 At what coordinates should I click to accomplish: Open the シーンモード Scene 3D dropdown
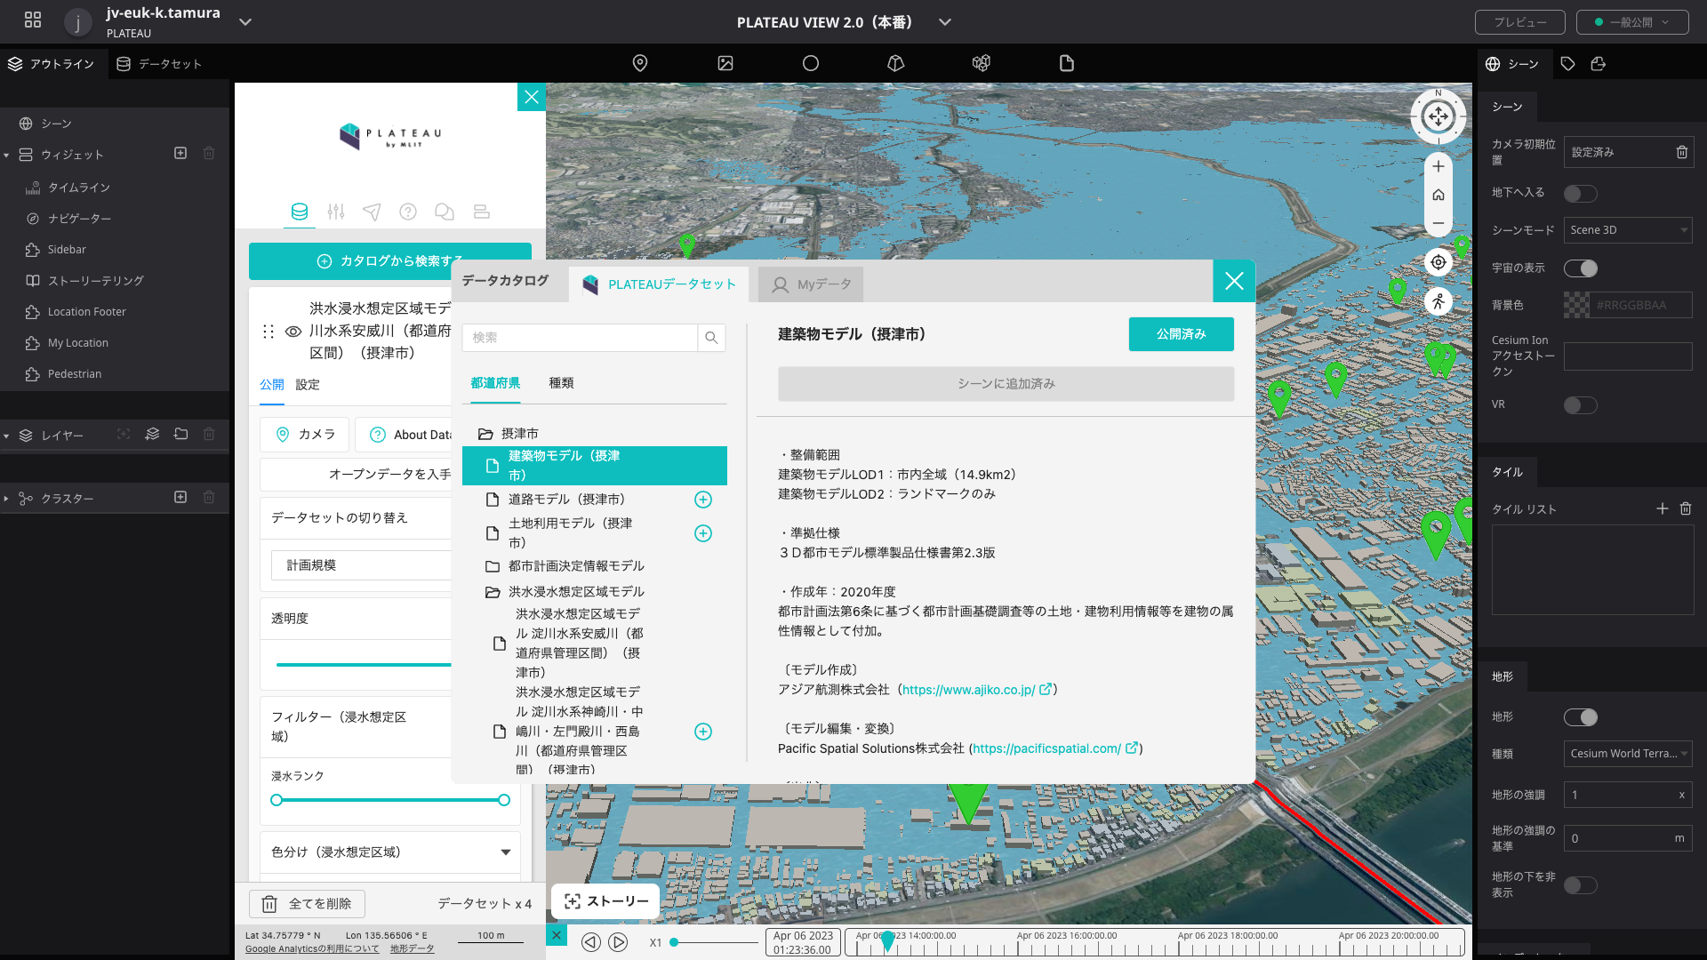pos(1628,230)
